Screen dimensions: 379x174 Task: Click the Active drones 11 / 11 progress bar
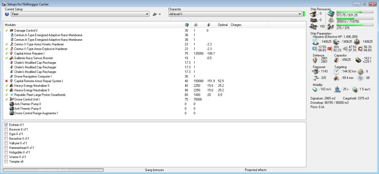tap(53, 170)
